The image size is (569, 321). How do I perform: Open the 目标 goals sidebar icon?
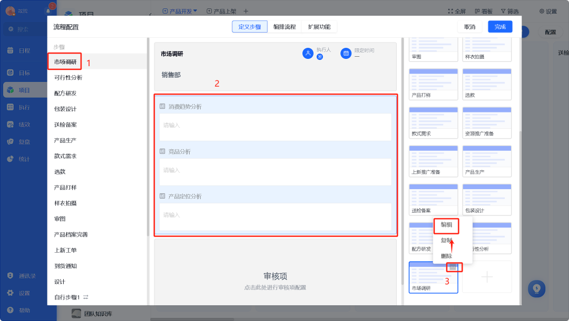click(11, 73)
